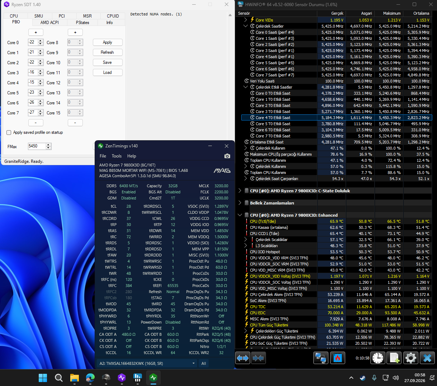Viewport: 437px width, 386px height.
Task: Click Windows Start button on taskbar
Action: coord(43,377)
